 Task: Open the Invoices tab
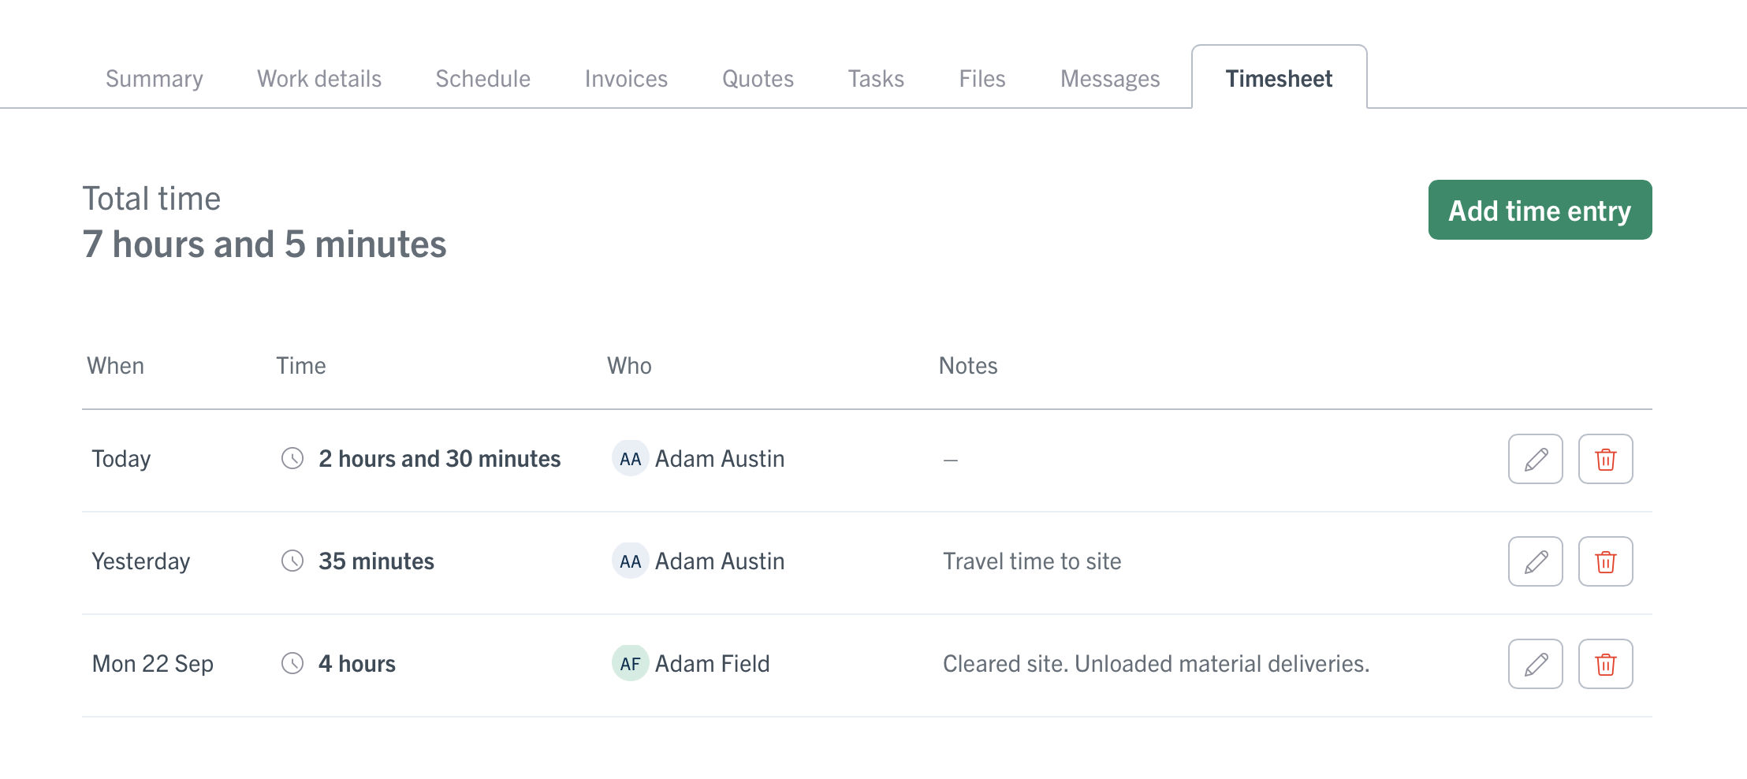pos(626,79)
